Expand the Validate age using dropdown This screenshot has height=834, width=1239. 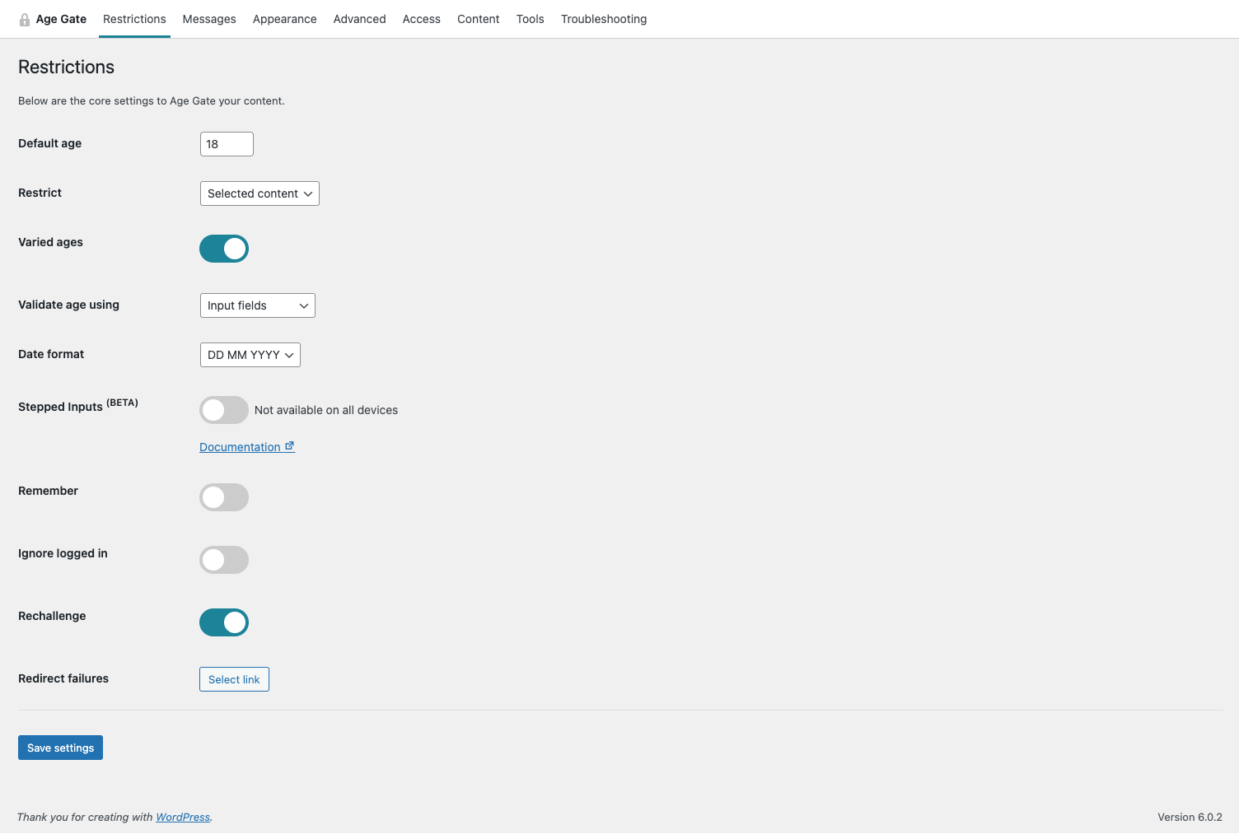click(x=258, y=305)
